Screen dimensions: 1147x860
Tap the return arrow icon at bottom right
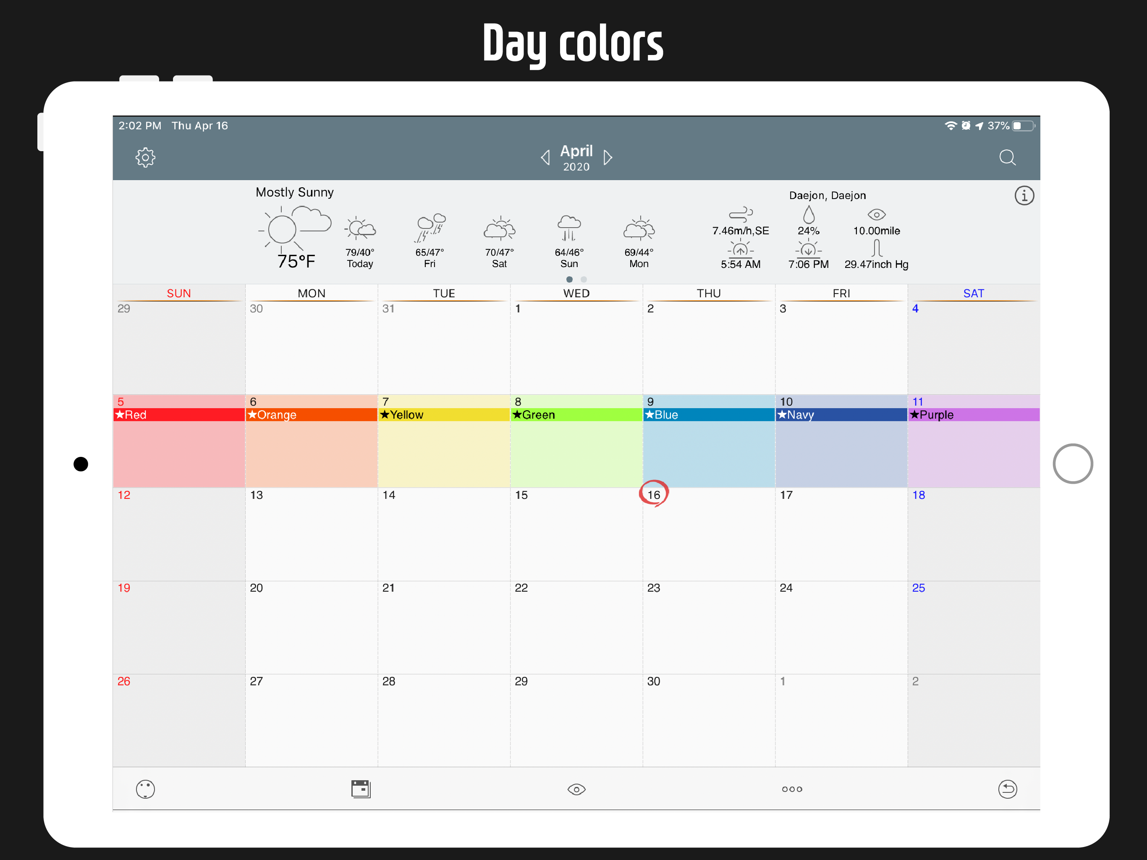tap(1007, 789)
